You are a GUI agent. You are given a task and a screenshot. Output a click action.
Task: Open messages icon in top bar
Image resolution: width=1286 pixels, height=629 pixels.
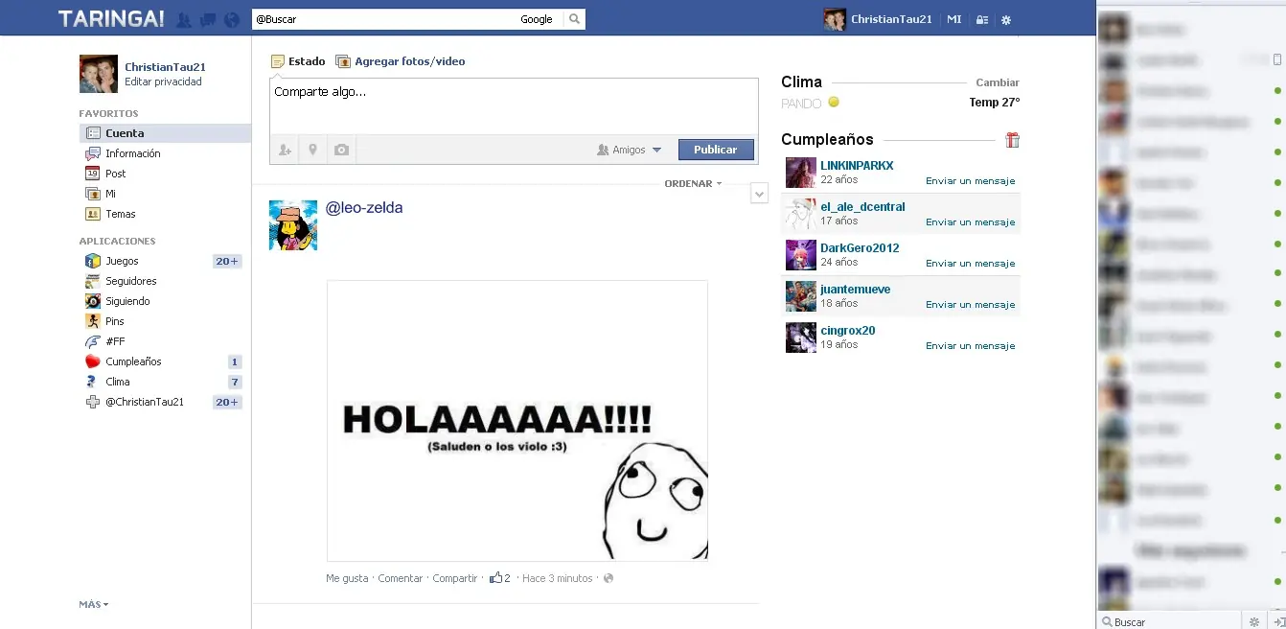tap(207, 19)
